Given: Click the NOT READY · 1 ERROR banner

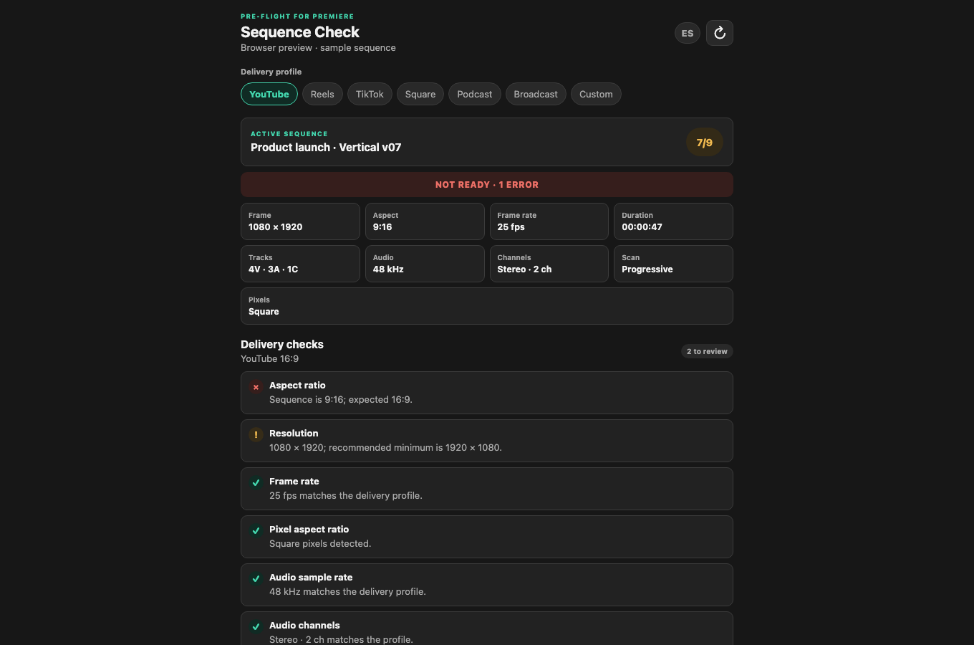Looking at the screenshot, I should pos(487,184).
